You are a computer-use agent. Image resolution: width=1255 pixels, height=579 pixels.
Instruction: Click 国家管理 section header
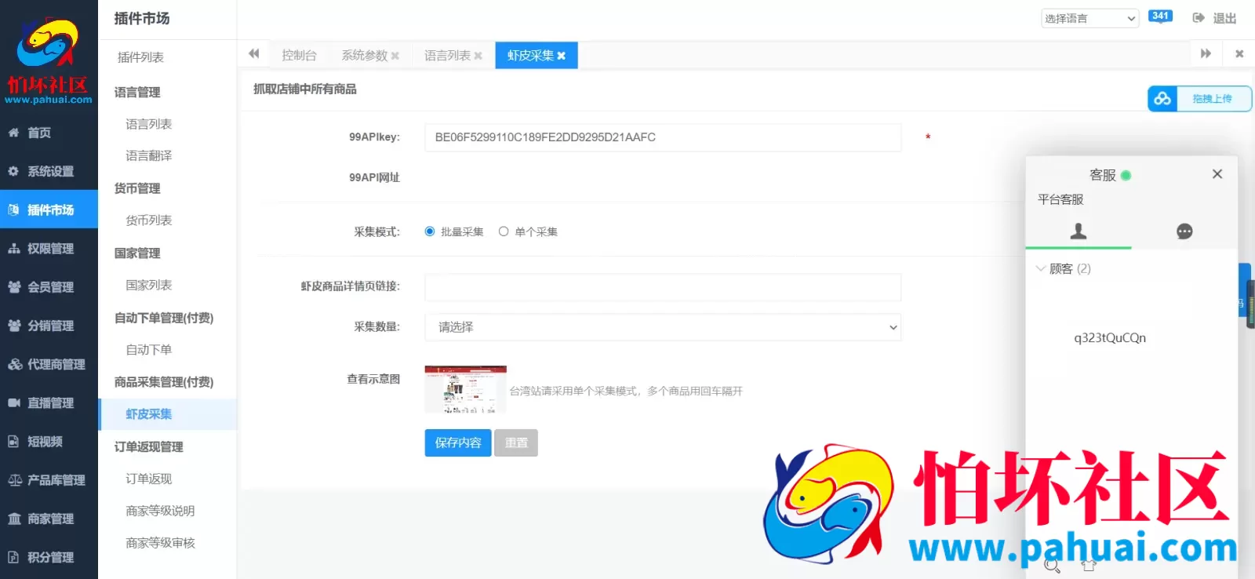pos(137,253)
